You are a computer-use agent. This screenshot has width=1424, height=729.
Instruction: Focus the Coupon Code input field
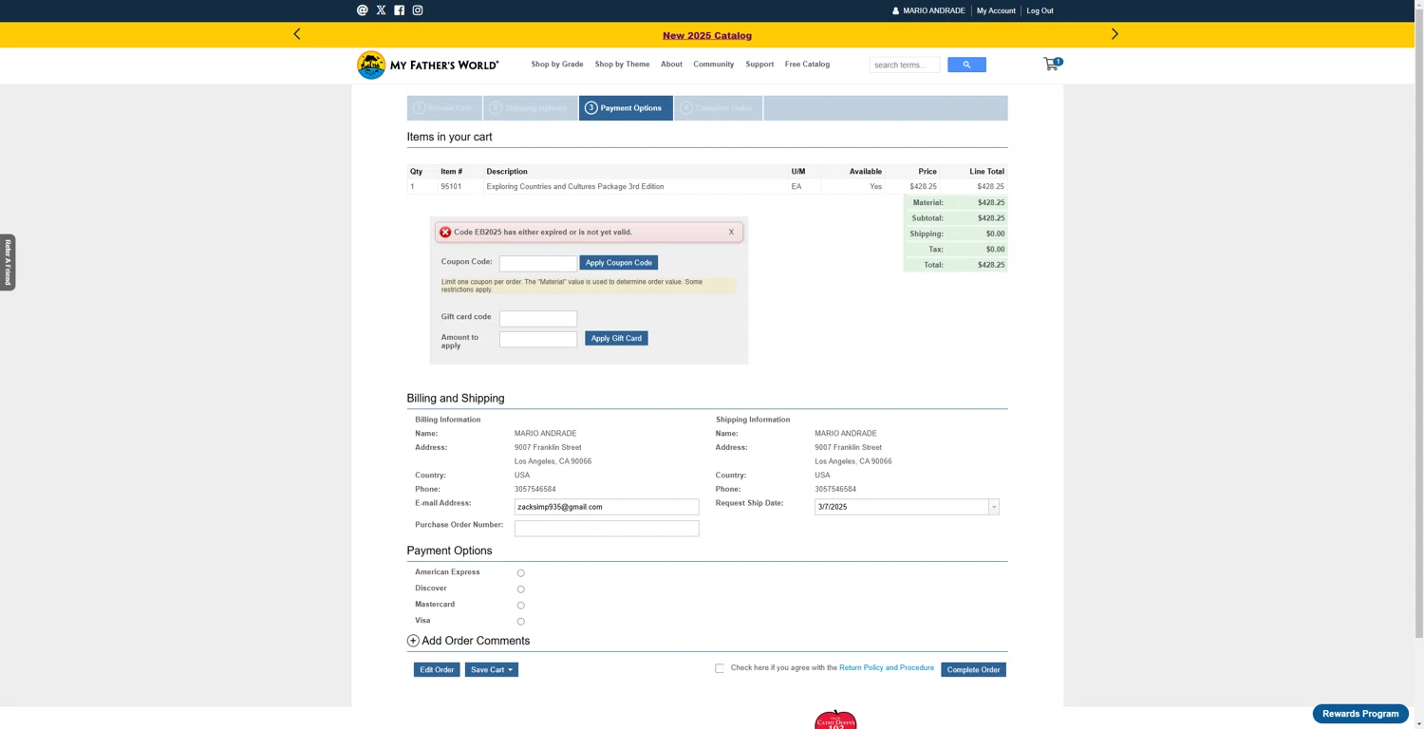[x=538, y=263]
